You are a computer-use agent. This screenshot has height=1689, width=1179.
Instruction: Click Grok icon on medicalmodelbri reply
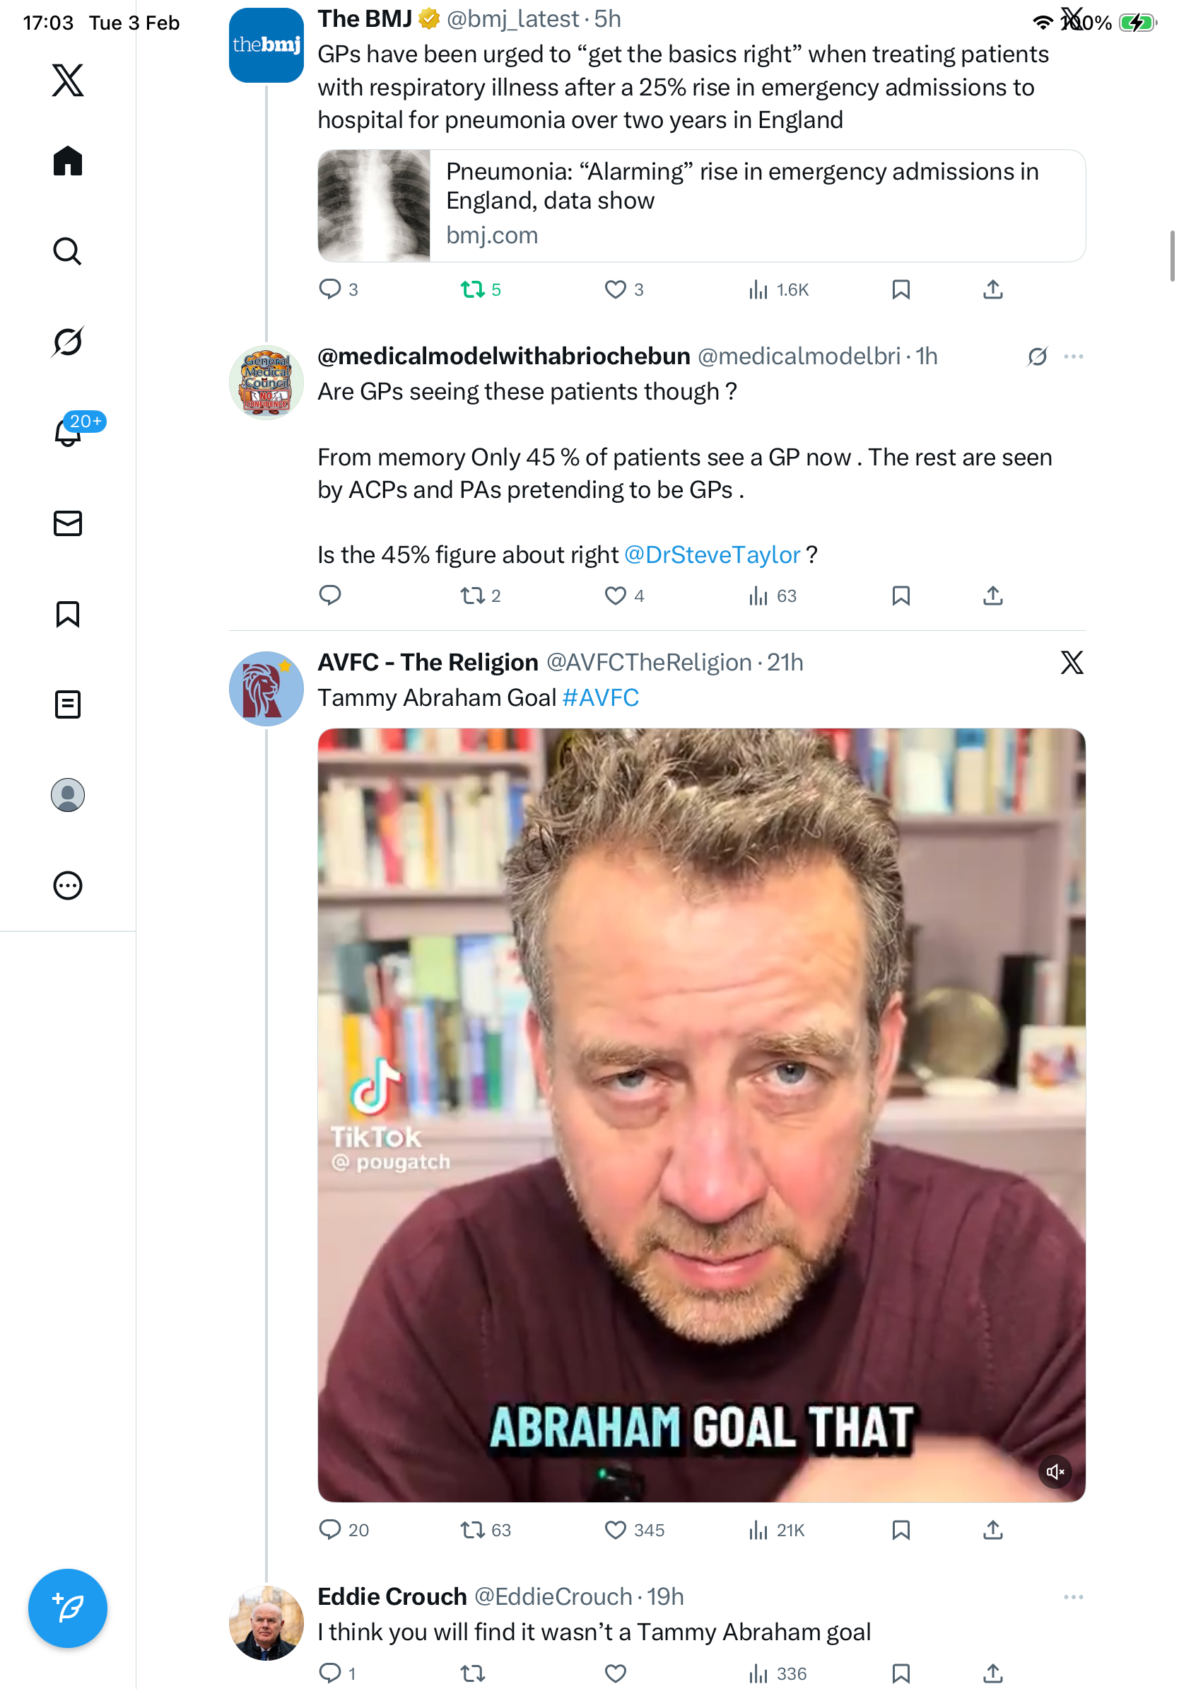[1037, 356]
